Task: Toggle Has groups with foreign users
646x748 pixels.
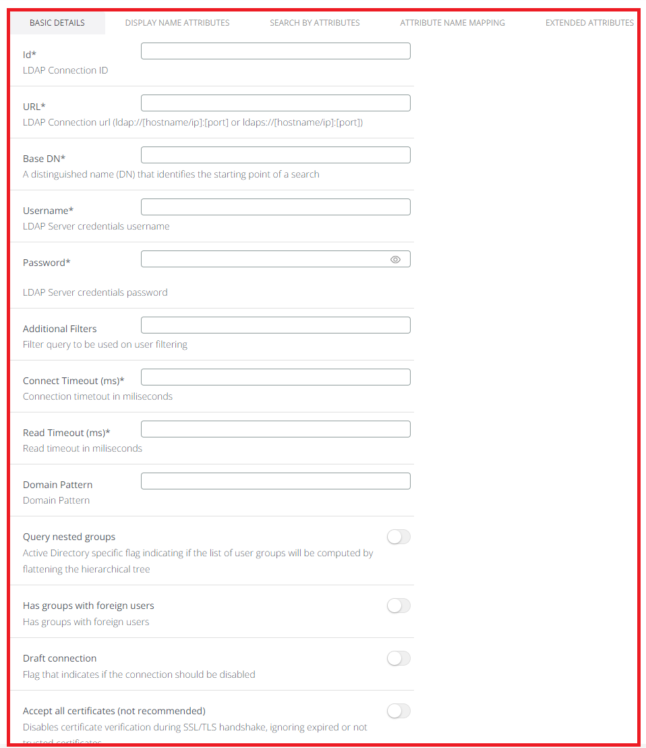Action: click(399, 606)
